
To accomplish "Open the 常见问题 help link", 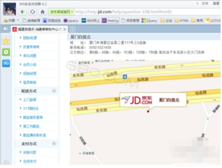I will coord(30,56).
